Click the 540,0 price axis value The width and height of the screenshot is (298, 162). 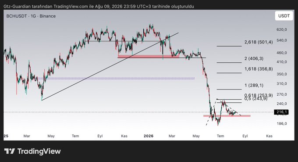click(282, 40)
